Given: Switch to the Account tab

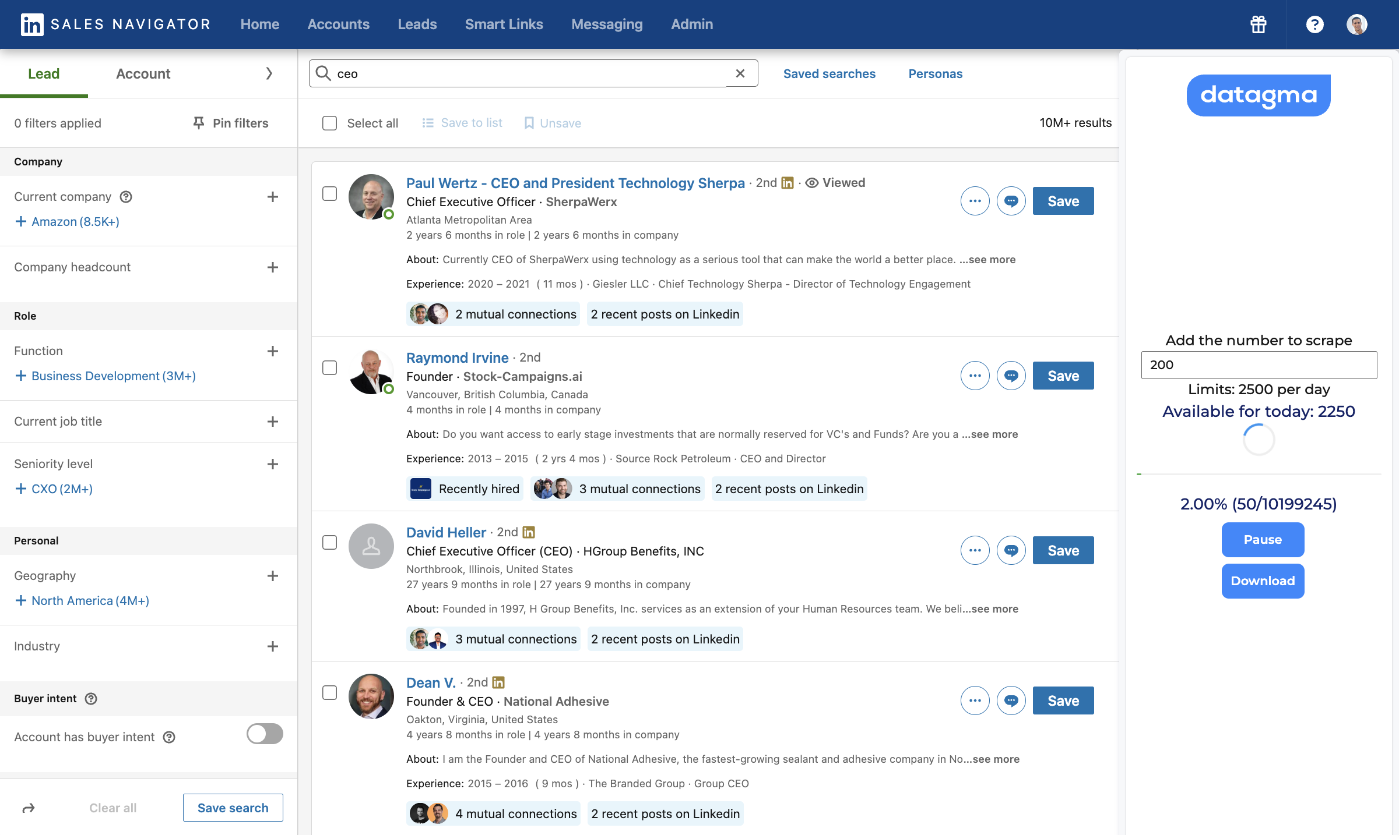Looking at the screenshot, I should (143, 73).
